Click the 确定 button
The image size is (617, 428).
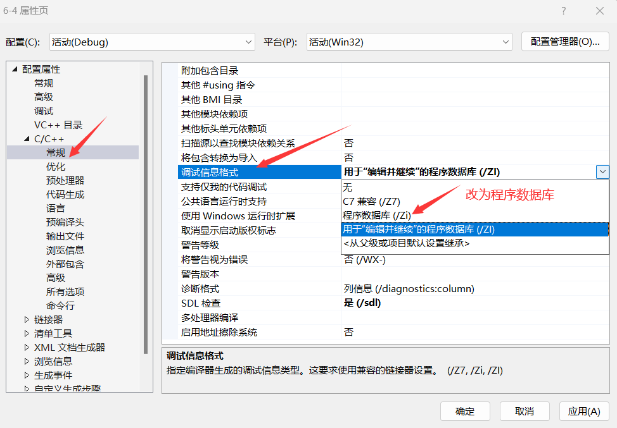coord(464,411)
